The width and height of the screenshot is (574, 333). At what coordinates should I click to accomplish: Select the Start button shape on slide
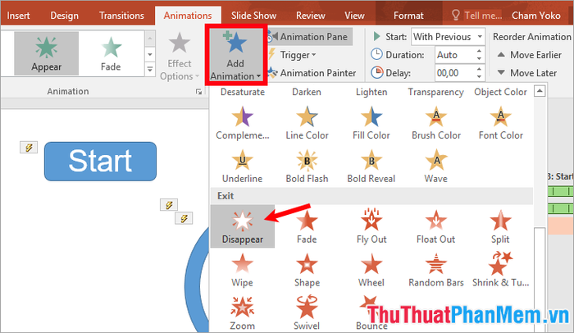tap(100, 162)
